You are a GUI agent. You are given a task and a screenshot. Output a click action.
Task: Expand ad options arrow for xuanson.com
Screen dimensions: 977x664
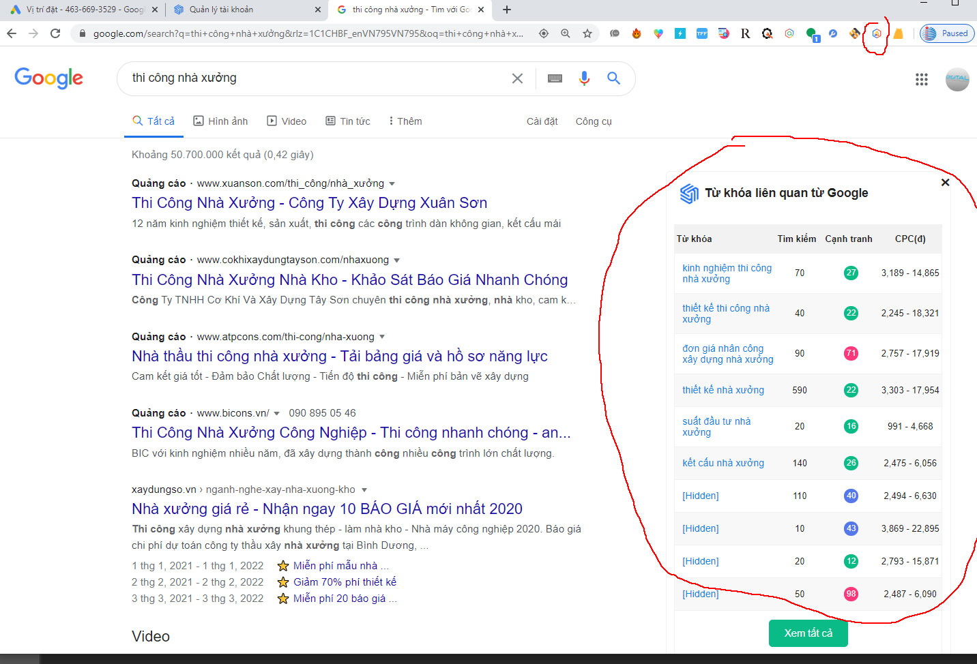click(x=392, y=184)
